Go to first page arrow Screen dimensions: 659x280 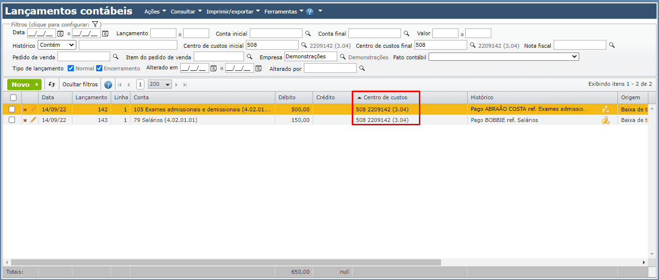click(120, 85)
